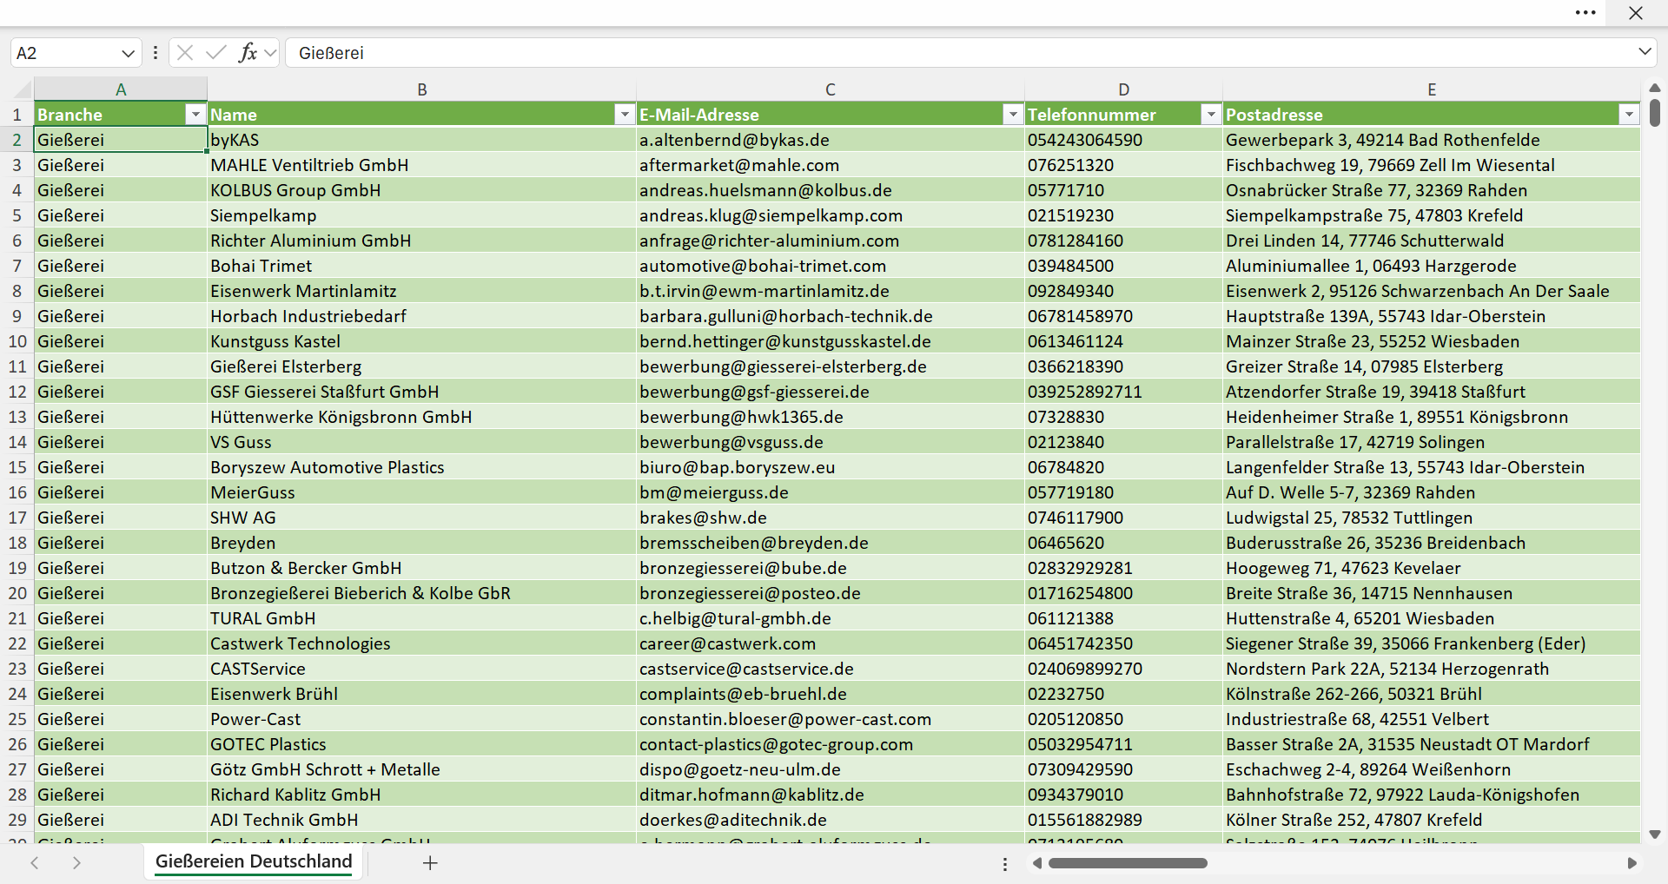The height and width of the screenshot is (884, 1668).
Task: Expand the formula bar chevron
Action: (x=1645, y=52)
